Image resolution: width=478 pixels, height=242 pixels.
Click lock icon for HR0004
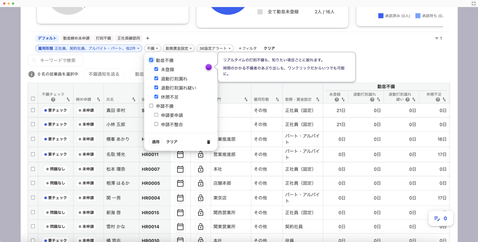click(x=201, y=198)
